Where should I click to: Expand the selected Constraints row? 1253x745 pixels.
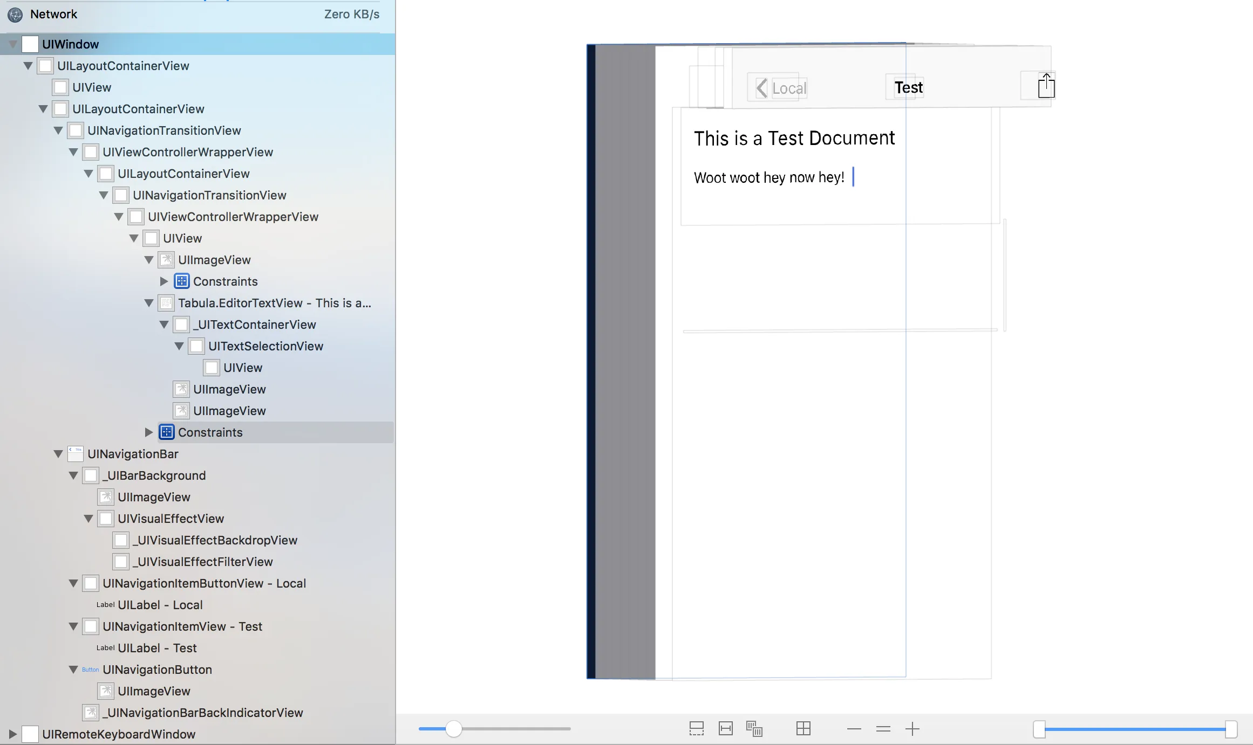tap(149, 432)
